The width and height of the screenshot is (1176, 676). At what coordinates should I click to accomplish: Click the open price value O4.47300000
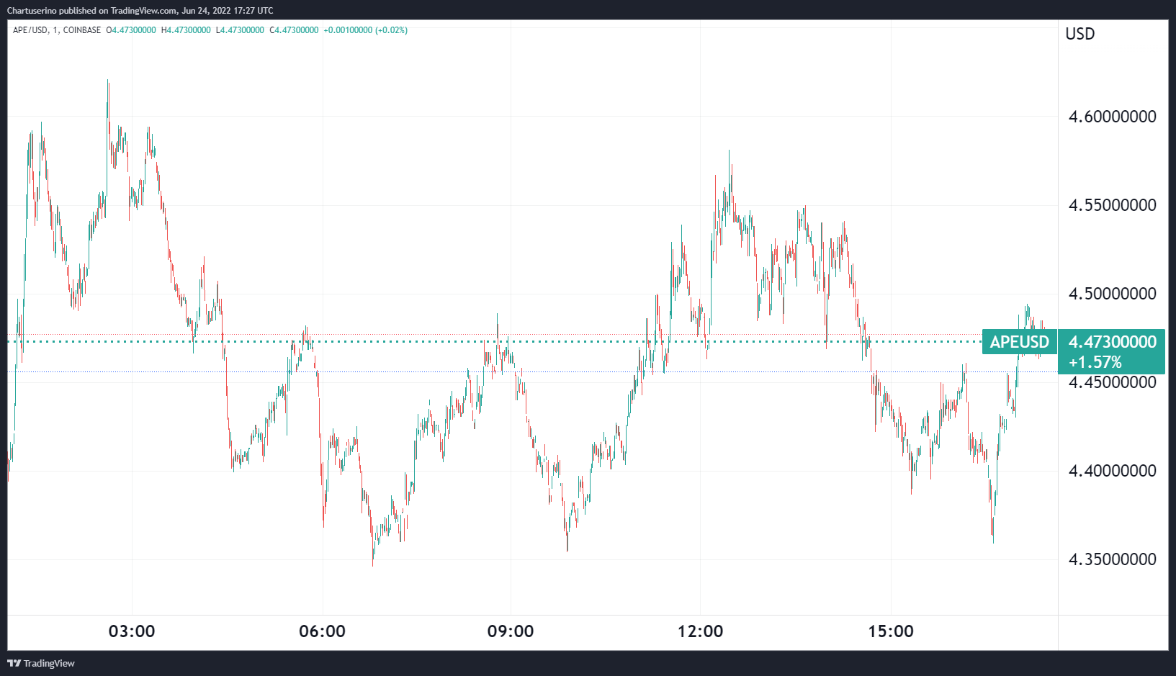pos(131,30)
